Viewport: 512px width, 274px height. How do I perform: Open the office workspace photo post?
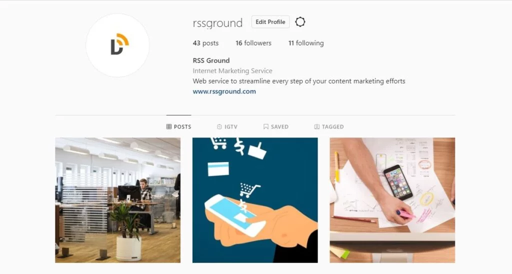[118, 200]
